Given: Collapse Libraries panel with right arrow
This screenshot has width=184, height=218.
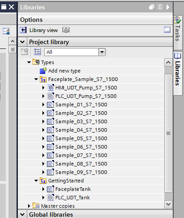Looking at the screenshot, I should point(168,7).
